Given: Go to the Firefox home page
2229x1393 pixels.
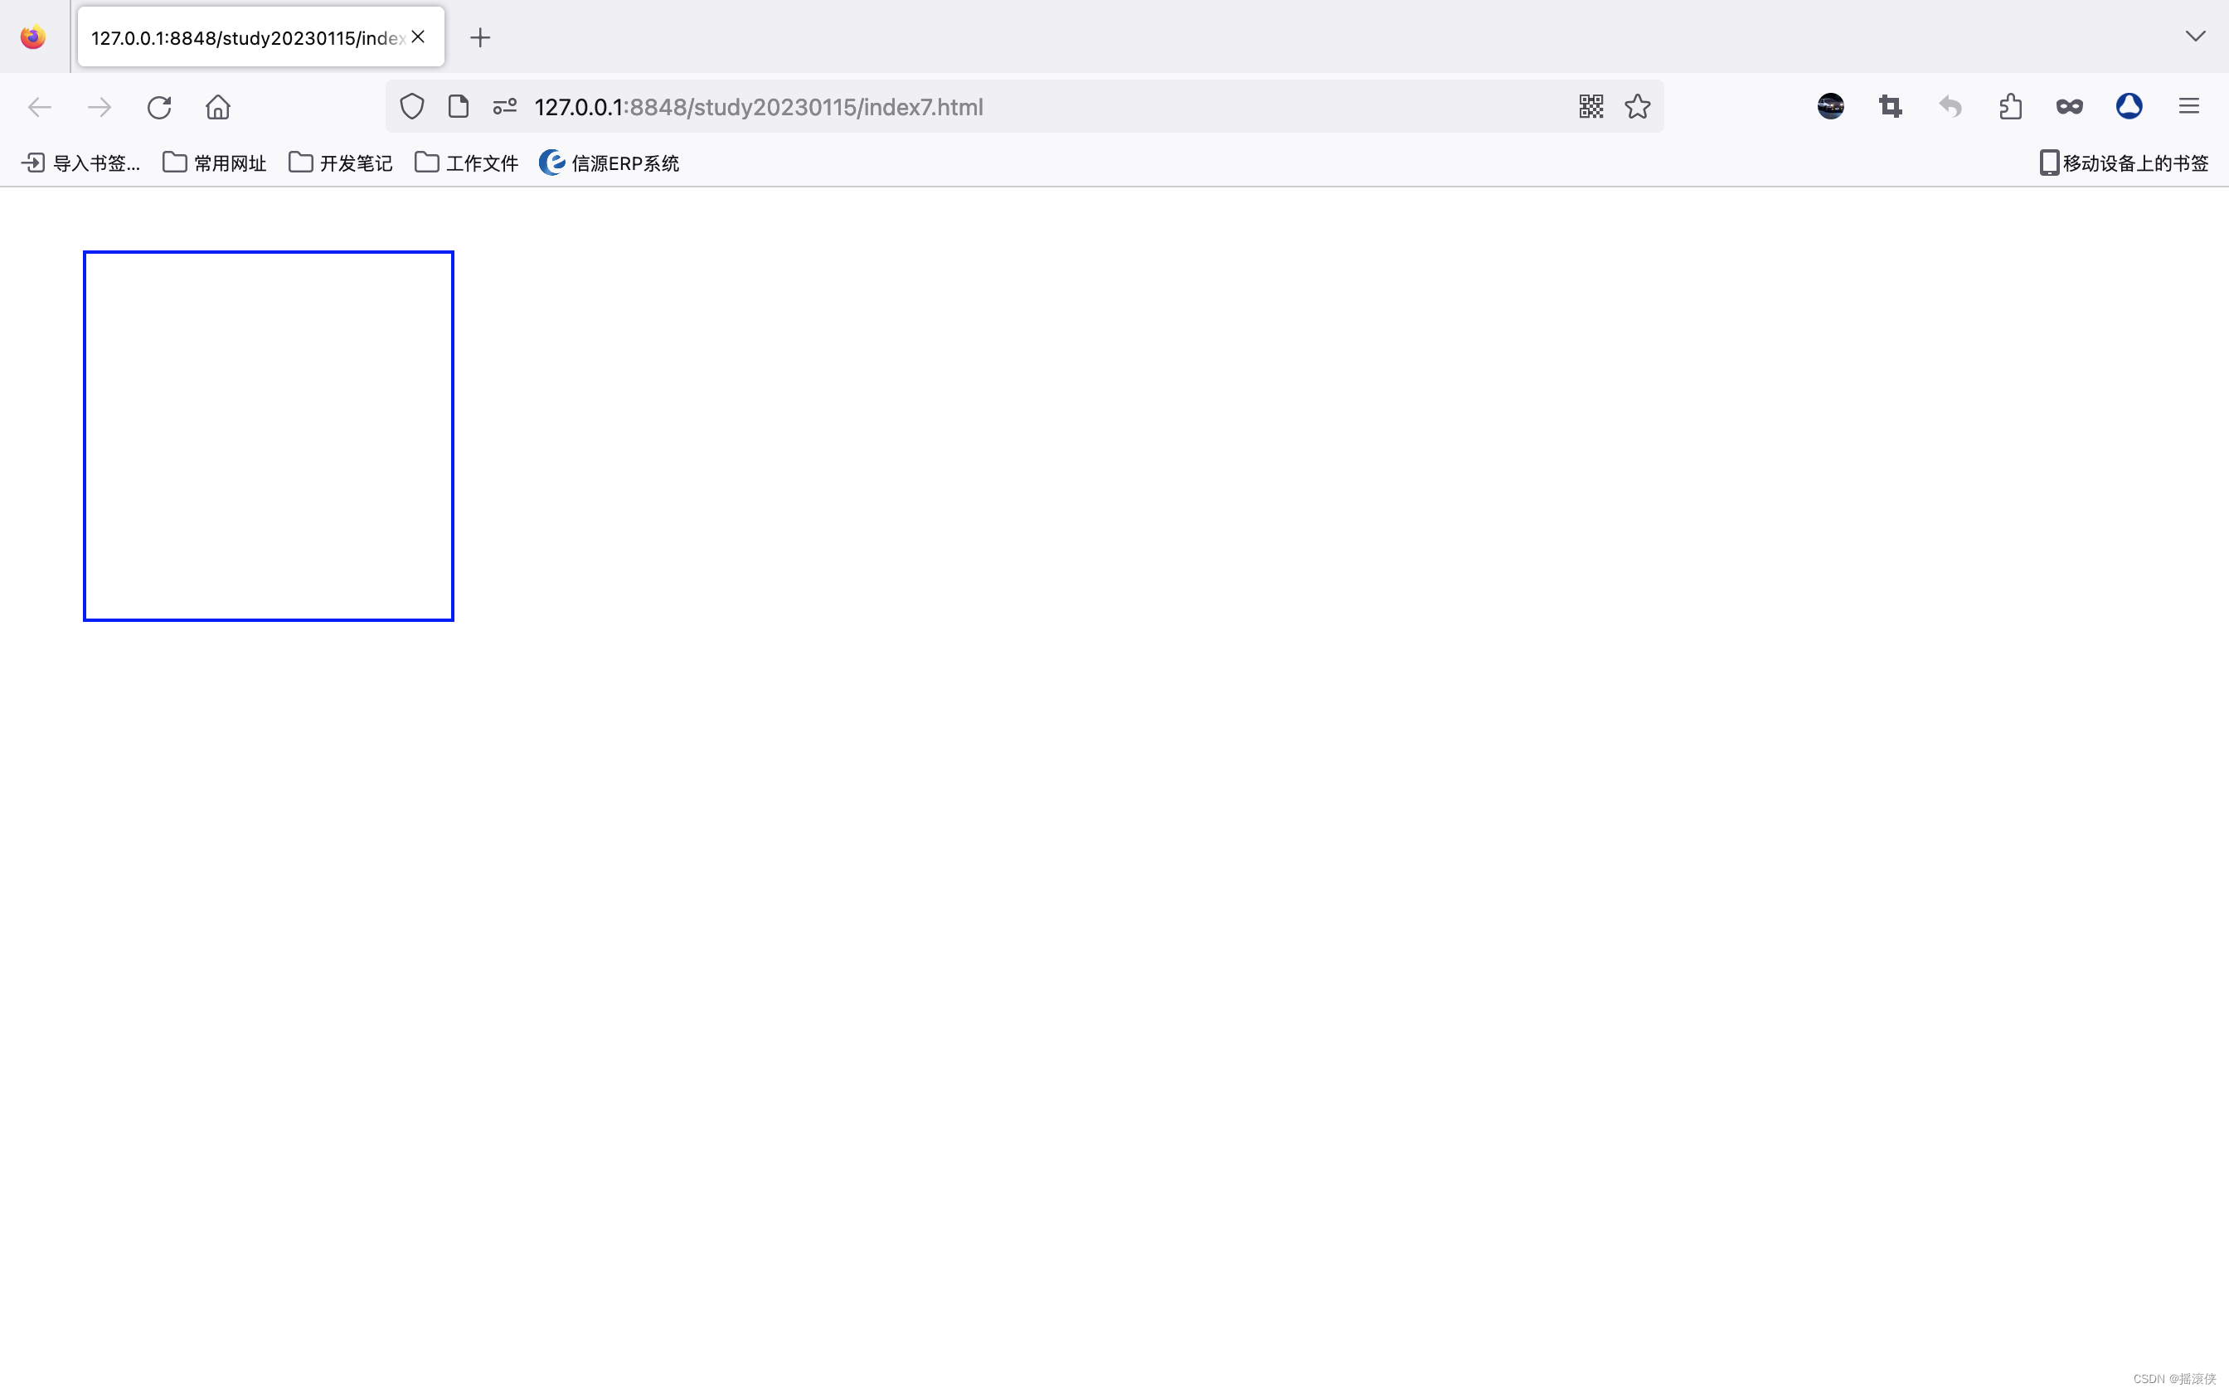Looking at the screenshot, I should click(218, 107).
